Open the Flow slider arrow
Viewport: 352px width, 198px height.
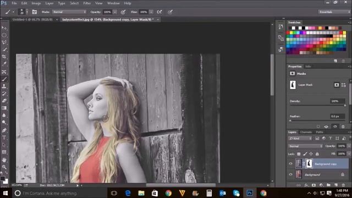click(151, 12)
